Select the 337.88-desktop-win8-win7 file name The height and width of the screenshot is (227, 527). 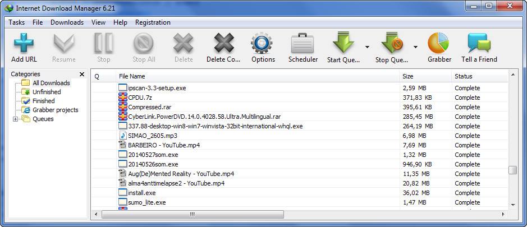coord(216,126)
